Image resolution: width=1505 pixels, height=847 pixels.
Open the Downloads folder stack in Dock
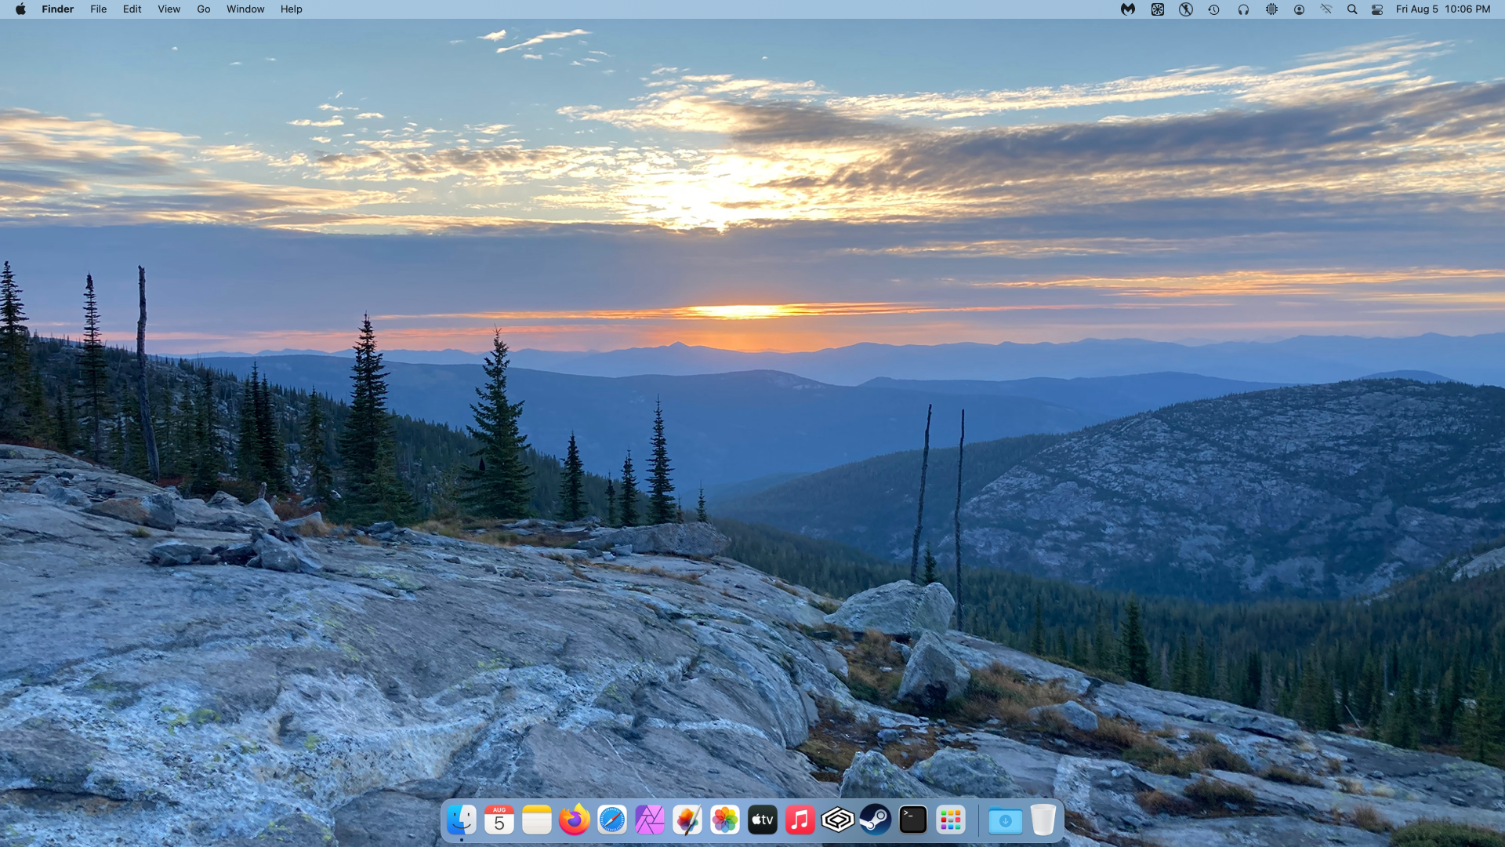(1006, 820)
